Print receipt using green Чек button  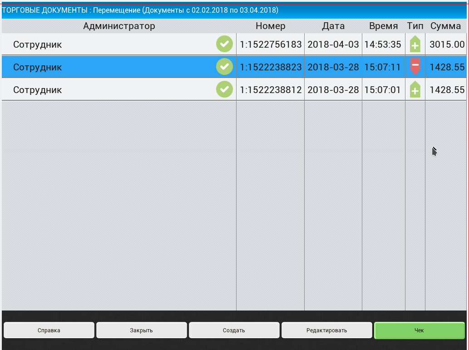pyautogui.click(x=420, y=330)
